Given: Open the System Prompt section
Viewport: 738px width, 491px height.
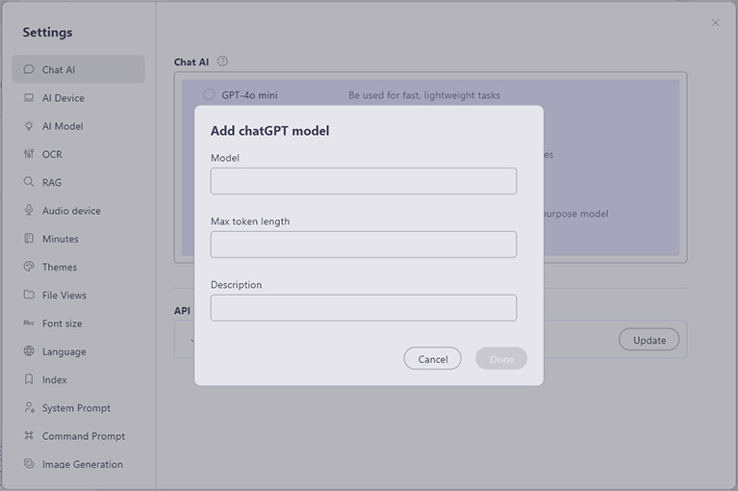Looking at the screenshot, I should pyautogui.click(x=76, y=408).
